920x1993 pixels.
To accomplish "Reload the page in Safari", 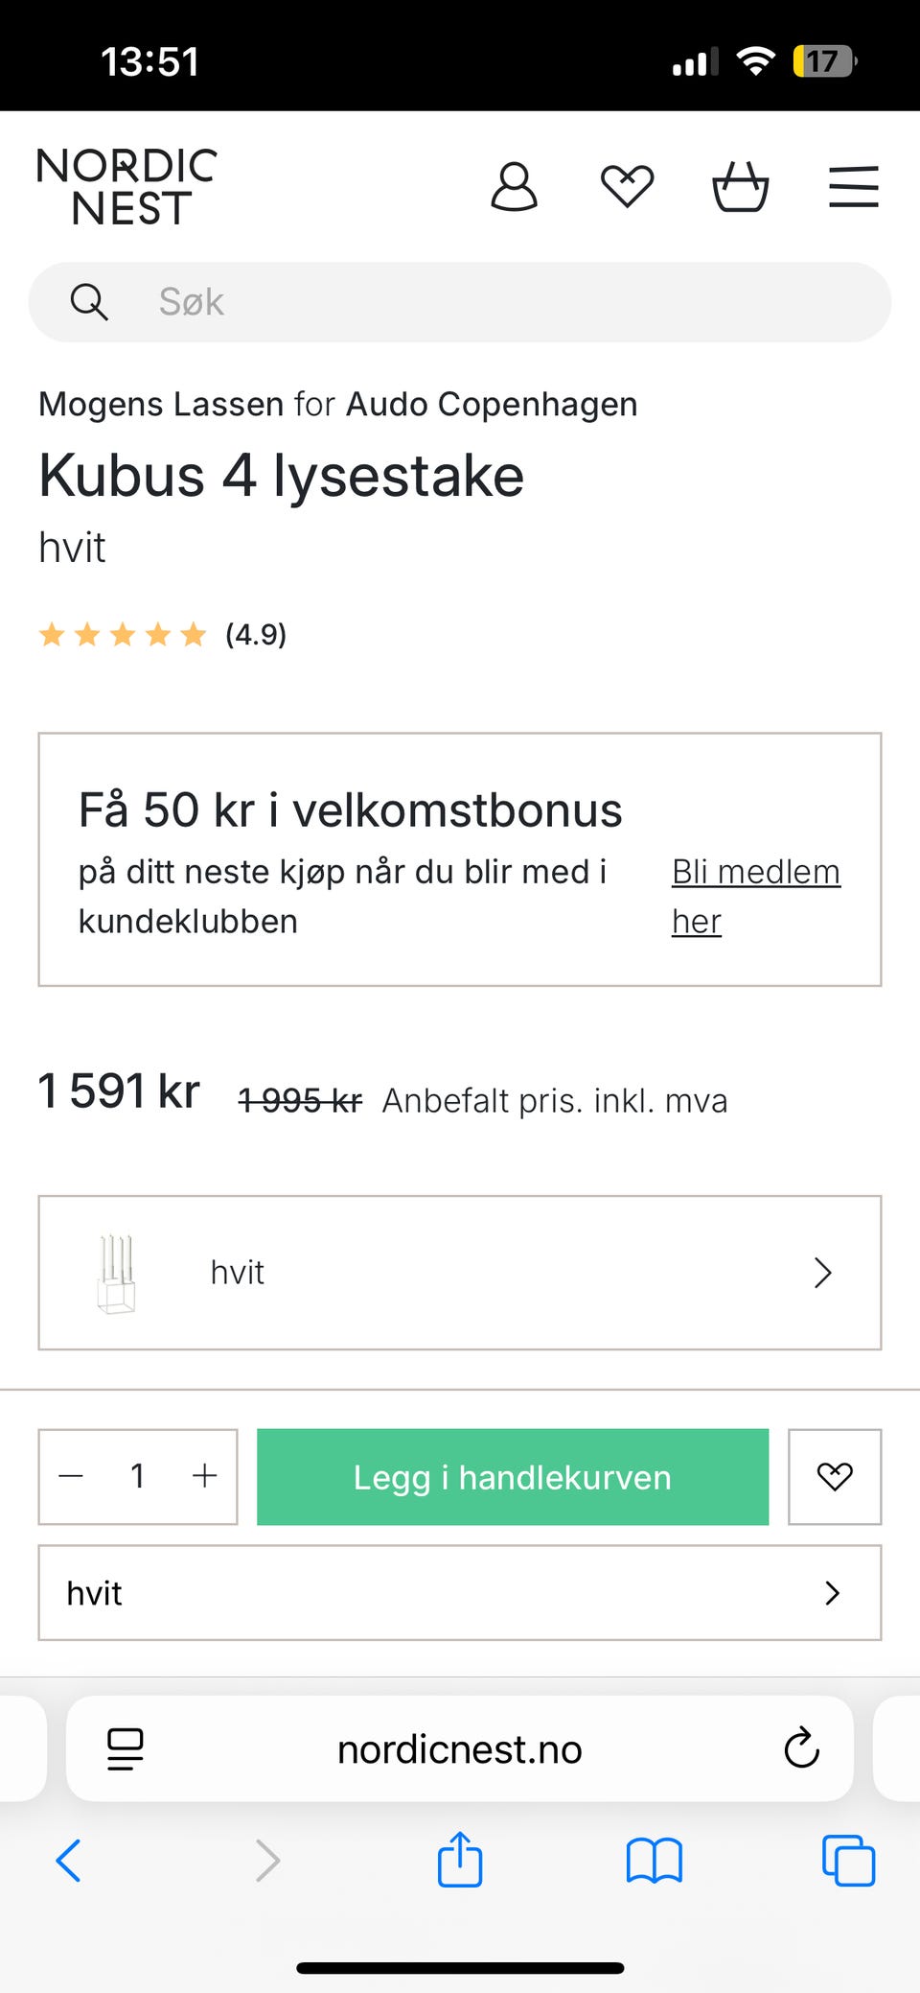I will [801, 1748].
